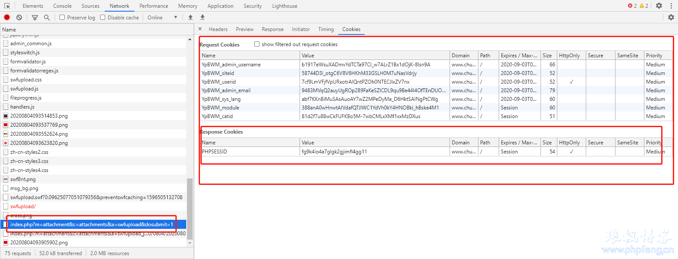
Task: Click the image icon beside 20200804093552624.png
Action: [6, 134]
